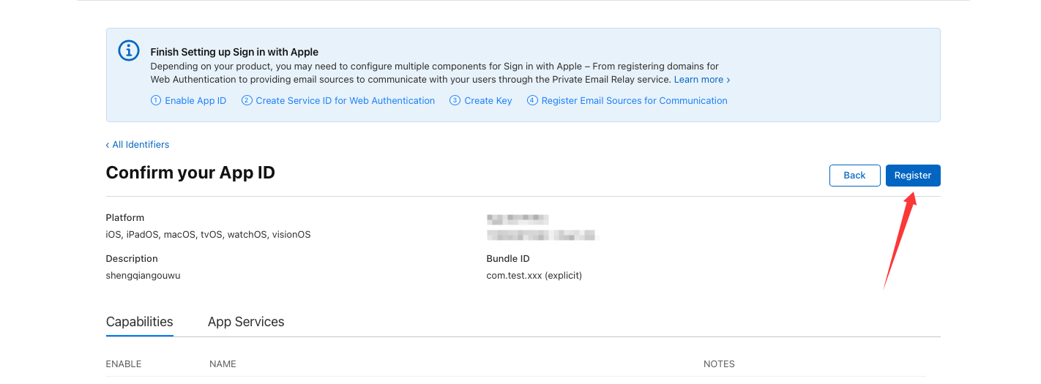
Task: Click the Confirm your App ID heading
Action: point(190,173)
